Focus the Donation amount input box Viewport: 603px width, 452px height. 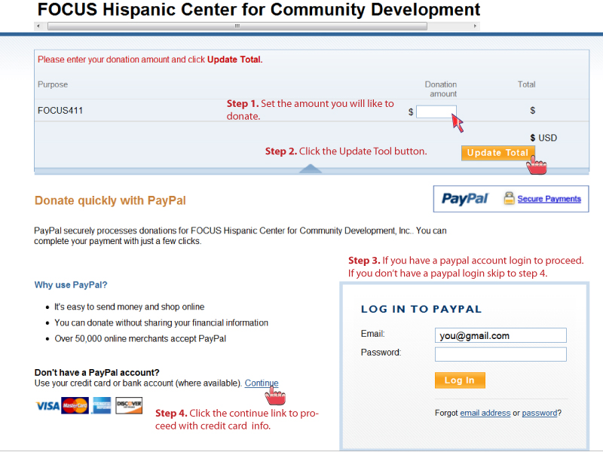(x=436, y=111)
